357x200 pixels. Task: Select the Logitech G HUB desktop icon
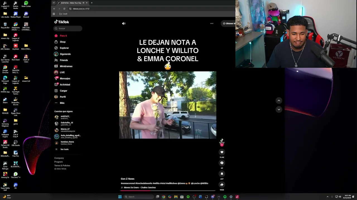pyautogui.click(x=5, y=5)
